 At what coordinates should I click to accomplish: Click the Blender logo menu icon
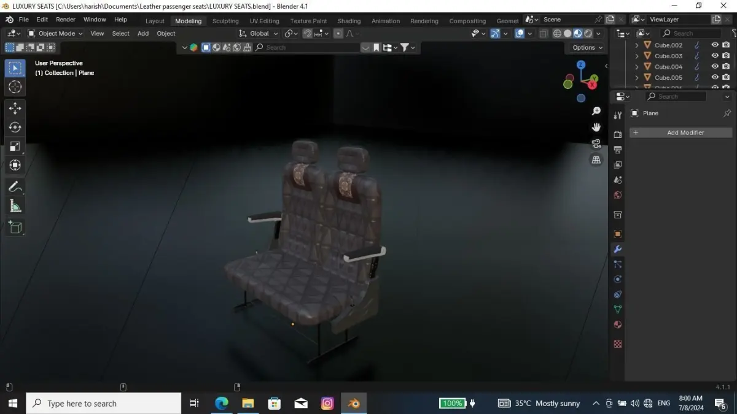[x=10, y=20]
